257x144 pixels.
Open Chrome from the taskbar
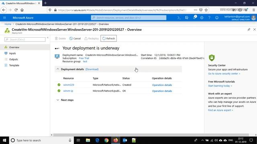click(x=106, y=140)
